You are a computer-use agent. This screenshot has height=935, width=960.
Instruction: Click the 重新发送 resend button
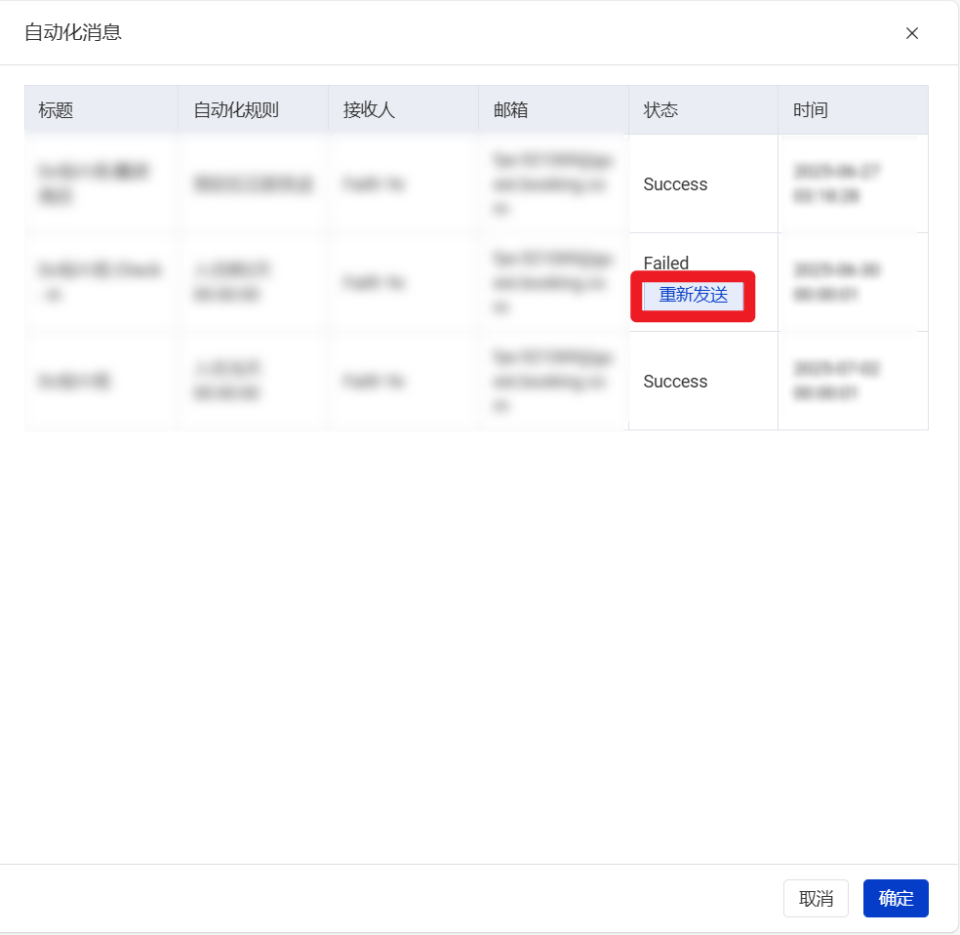click(693, 296)
